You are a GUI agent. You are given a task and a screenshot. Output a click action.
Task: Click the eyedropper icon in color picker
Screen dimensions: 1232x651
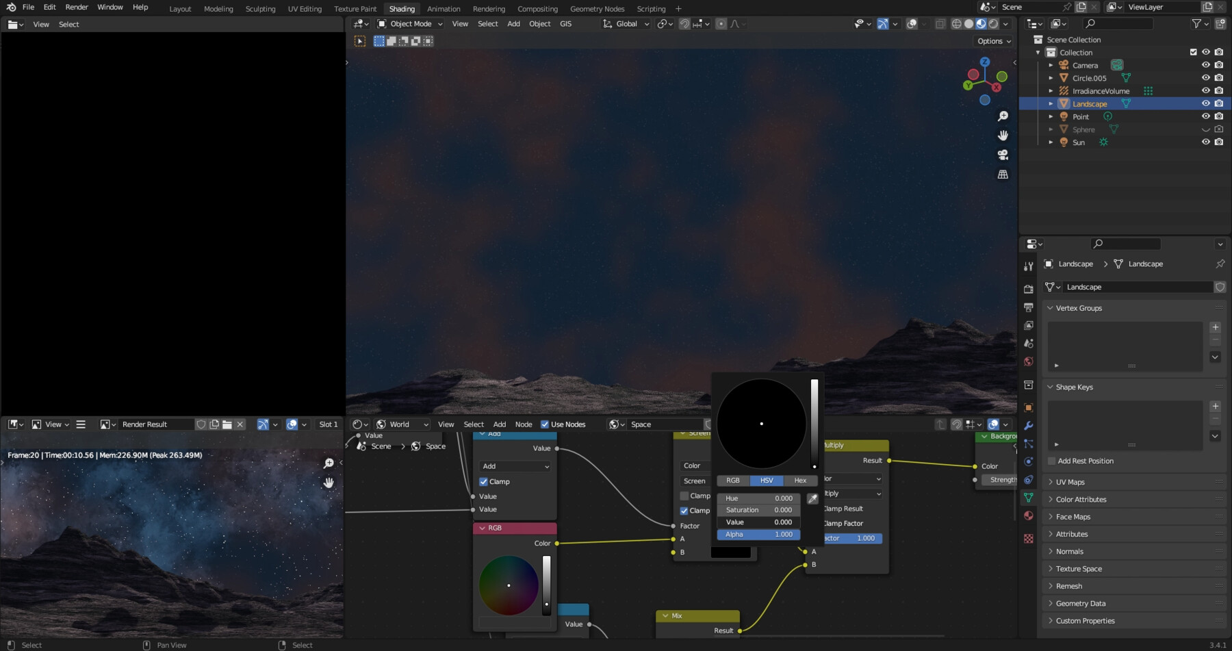click(x=812, y=499)
